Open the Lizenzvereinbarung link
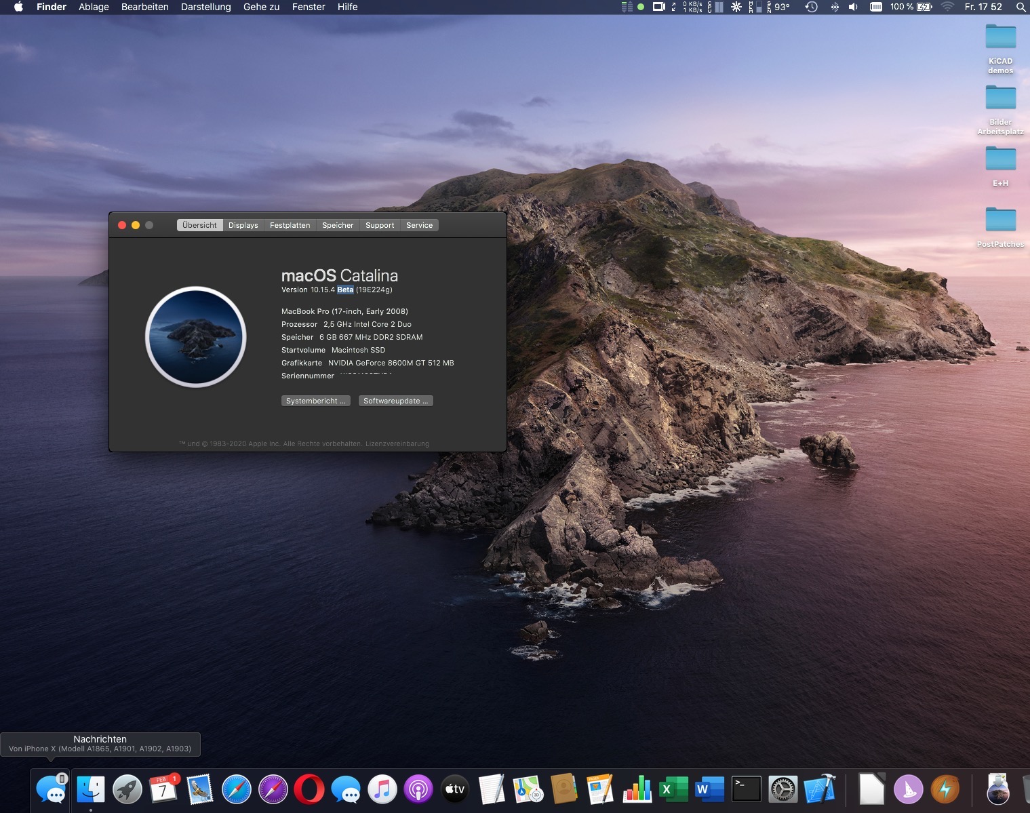 397,444
